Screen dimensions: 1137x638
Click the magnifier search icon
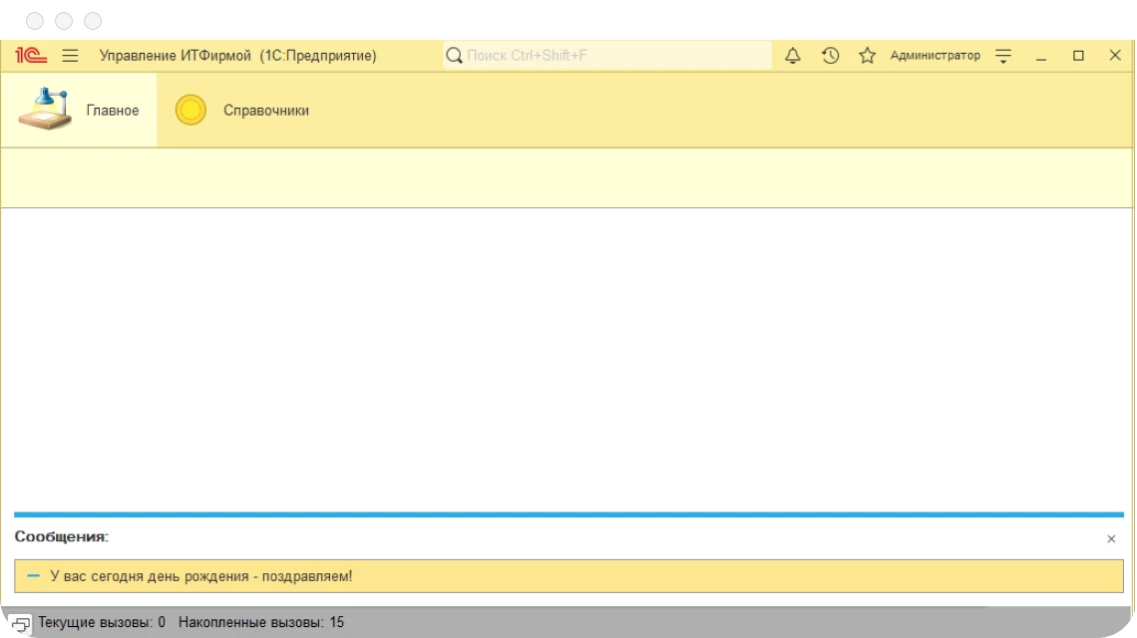[454, 56]
